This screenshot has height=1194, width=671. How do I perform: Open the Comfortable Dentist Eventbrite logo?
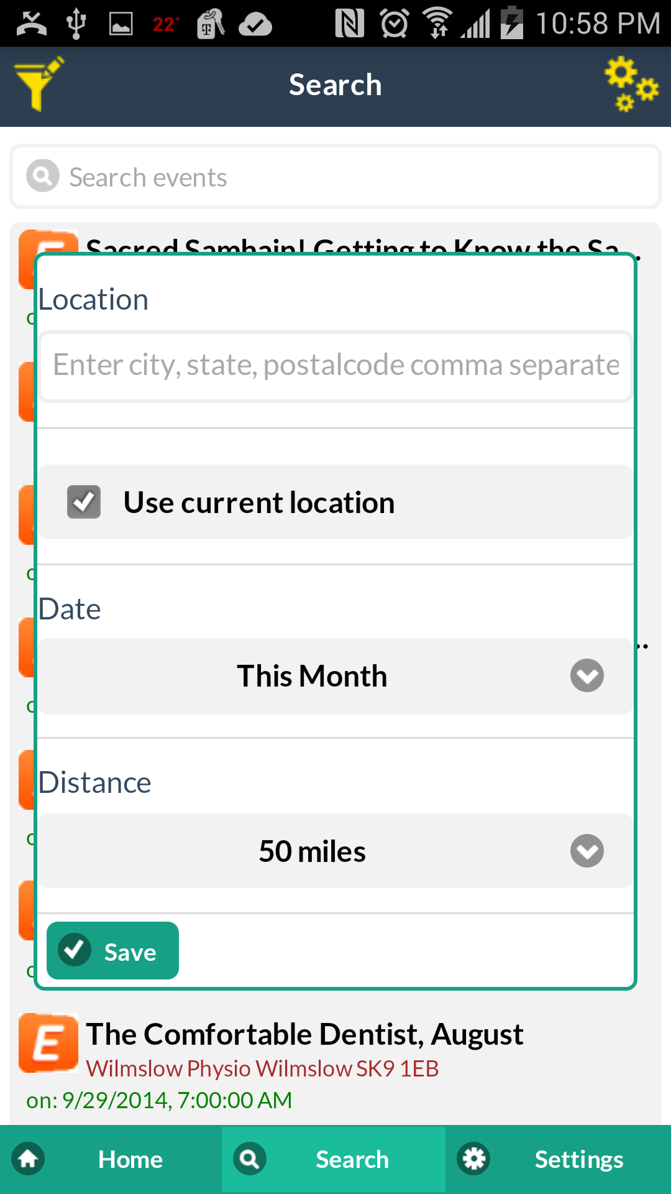point(48,1043)
